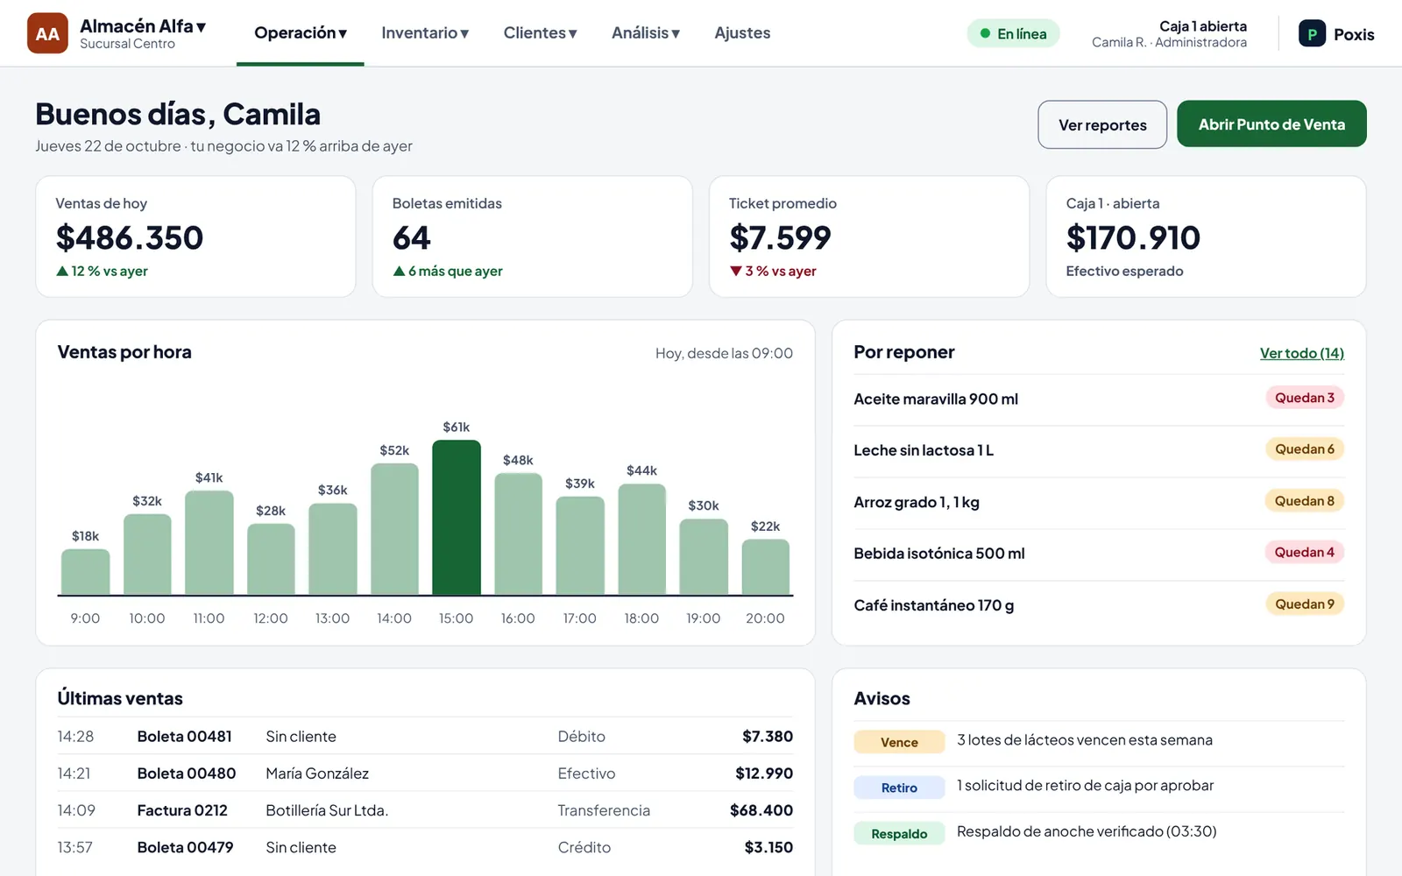Image resolution: width=1402 pixels, height=876 pixels.
Task: Click the Ver reportes button
Action: 1102,124
